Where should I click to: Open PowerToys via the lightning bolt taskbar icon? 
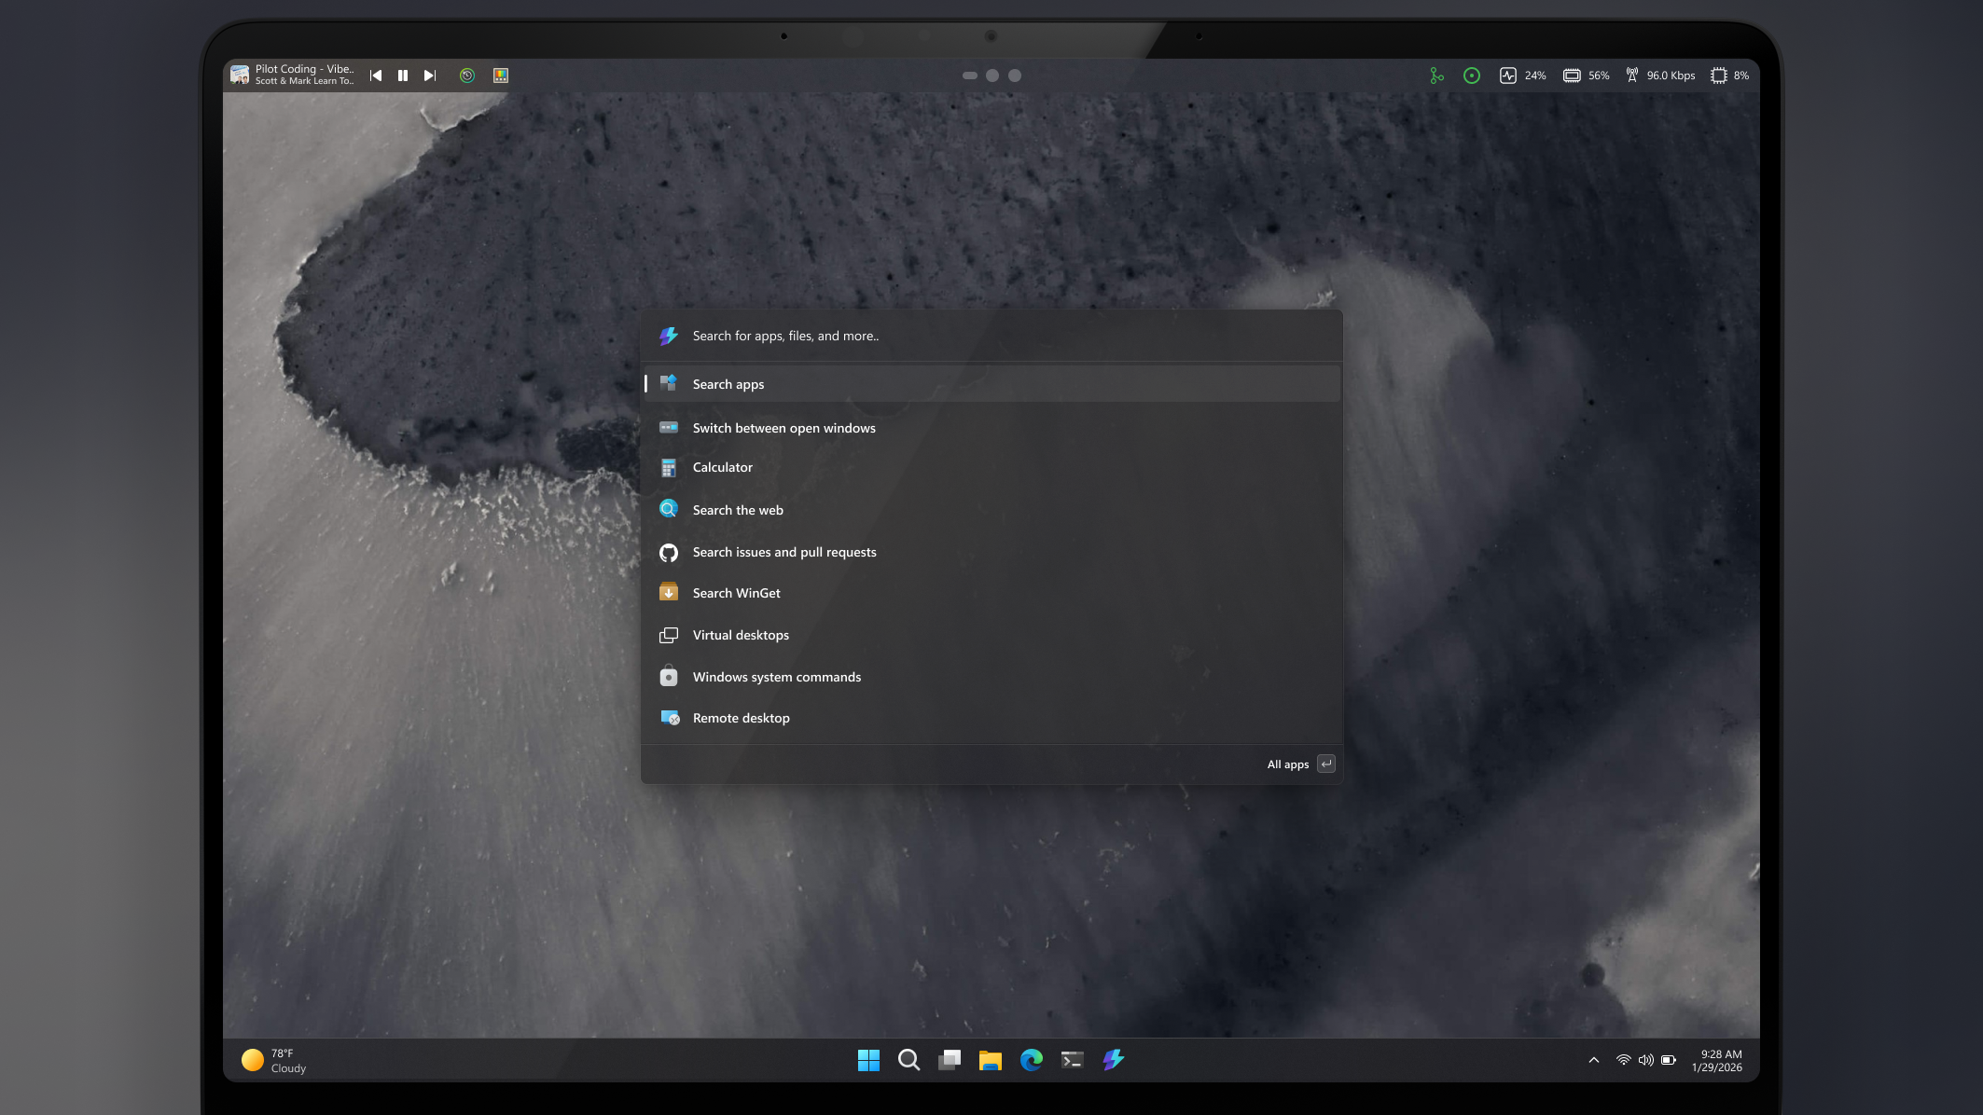point(1112,1060)
